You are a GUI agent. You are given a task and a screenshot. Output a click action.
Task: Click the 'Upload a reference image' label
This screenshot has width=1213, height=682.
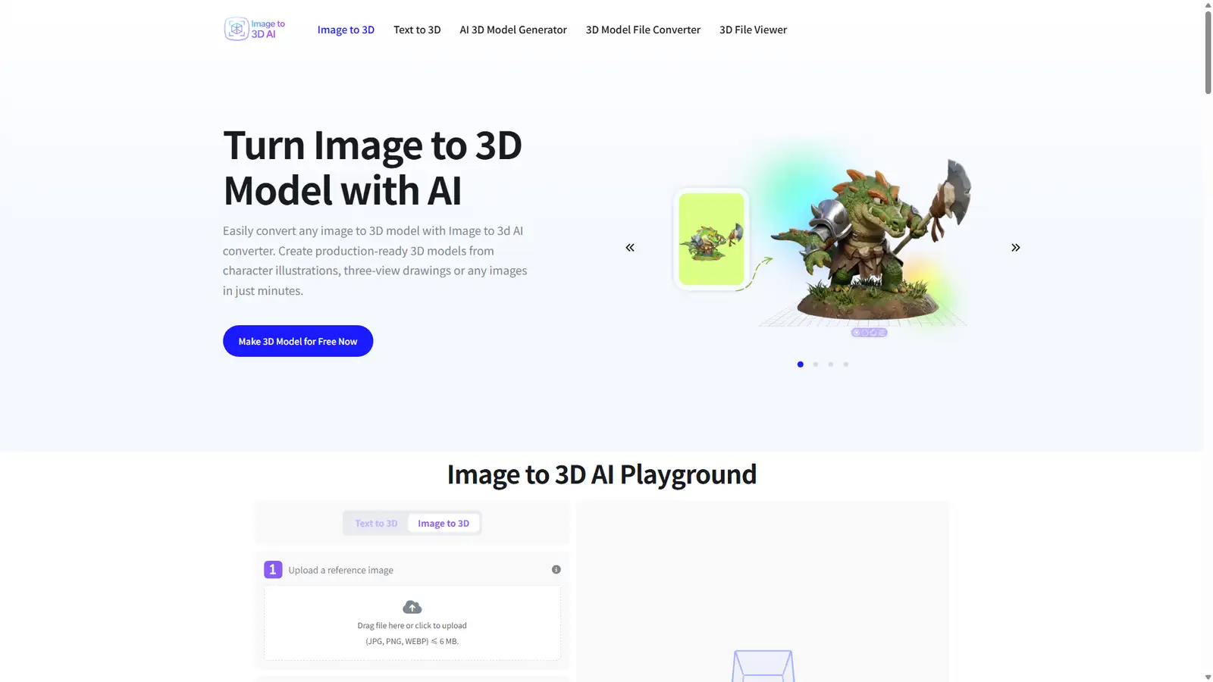coord(340,570)
